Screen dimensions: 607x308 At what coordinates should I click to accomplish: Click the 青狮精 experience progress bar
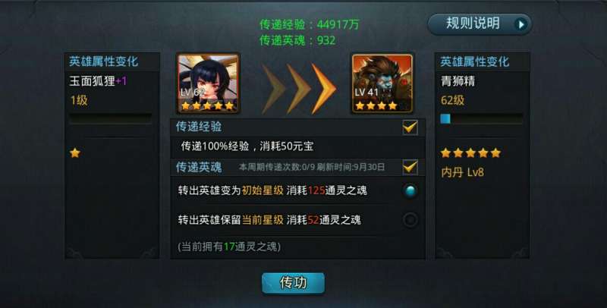[482, 119]
